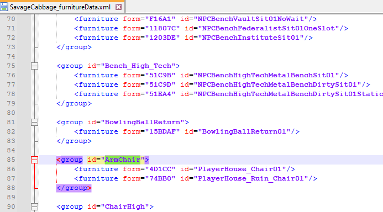Click the form value 15BDAF
The height and width of the screenshot is (212, 383).
pos(162,132)
